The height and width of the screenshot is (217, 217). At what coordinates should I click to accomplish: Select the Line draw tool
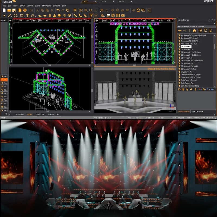(9, 15)
